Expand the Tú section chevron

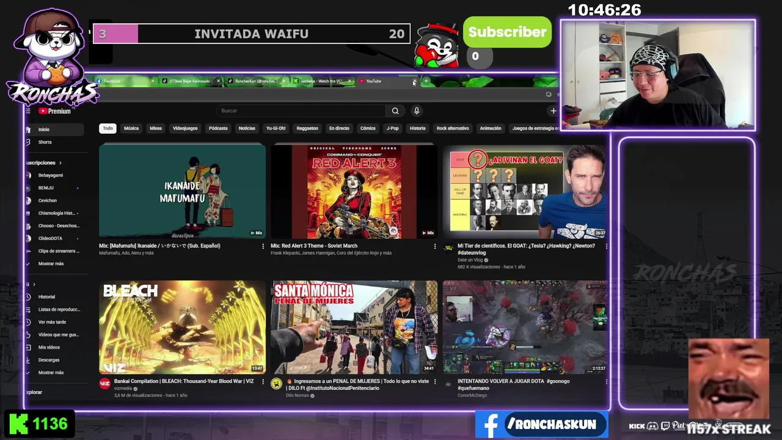(34, 284)
